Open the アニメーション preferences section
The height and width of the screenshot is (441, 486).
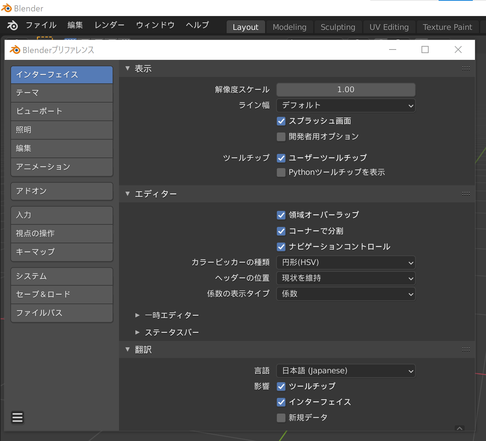tap(62, 167)
